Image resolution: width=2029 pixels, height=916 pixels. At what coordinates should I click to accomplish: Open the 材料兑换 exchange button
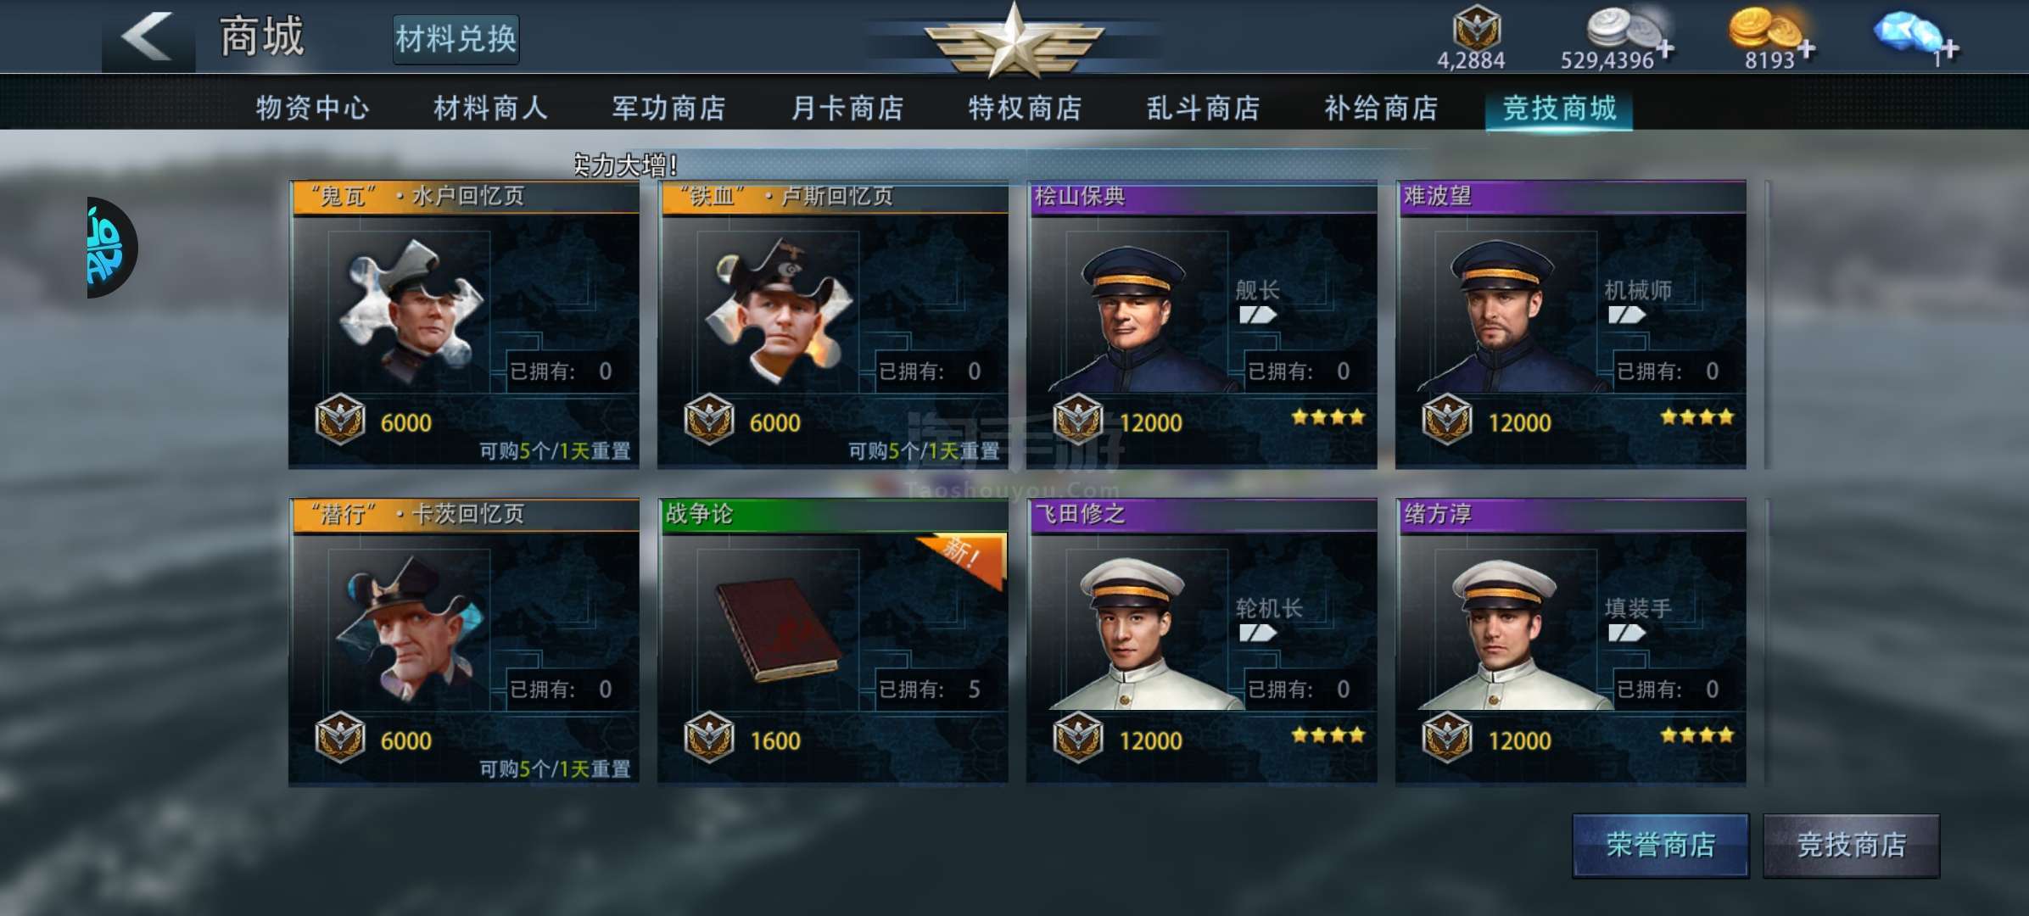pos(456,39)
